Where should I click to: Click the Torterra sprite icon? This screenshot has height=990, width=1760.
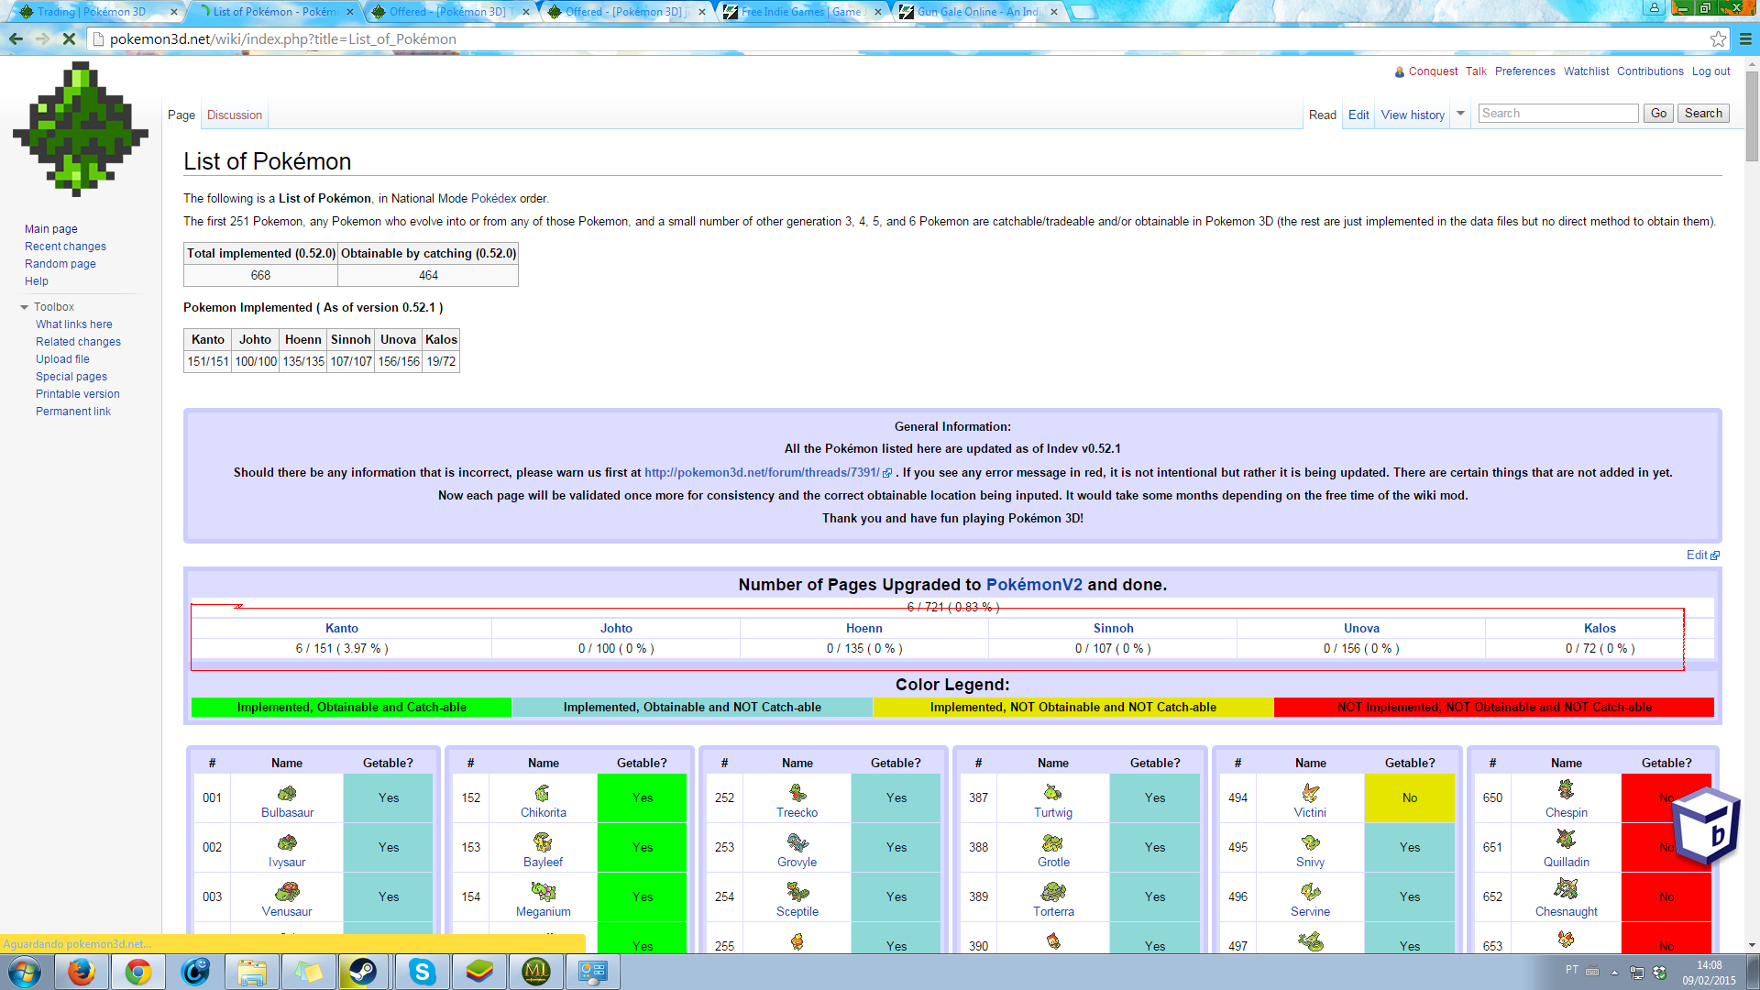[1053, 891]
